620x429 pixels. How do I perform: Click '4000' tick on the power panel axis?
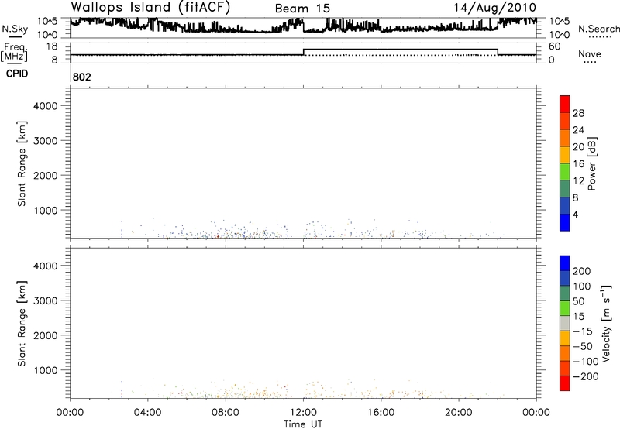46,106
